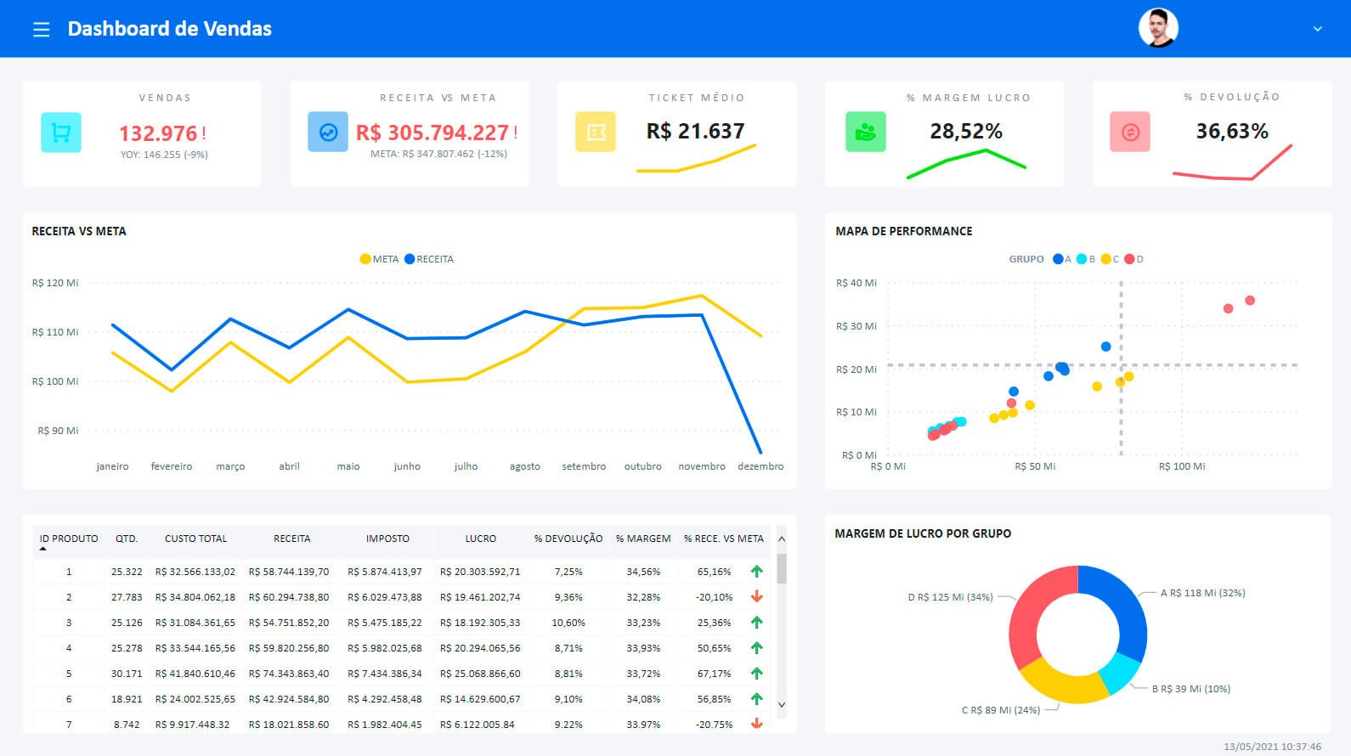Expand the profile dropdown chevron
The height and width of the screenshot is (756, 1351).
tap(1318, 29)
